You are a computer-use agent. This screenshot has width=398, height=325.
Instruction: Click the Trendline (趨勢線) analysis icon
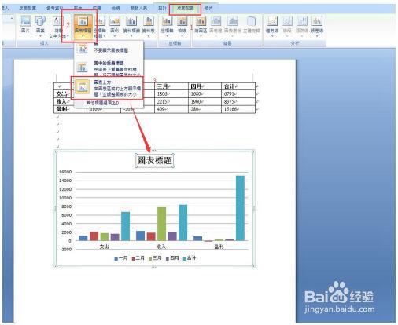(x=272, y=25)
